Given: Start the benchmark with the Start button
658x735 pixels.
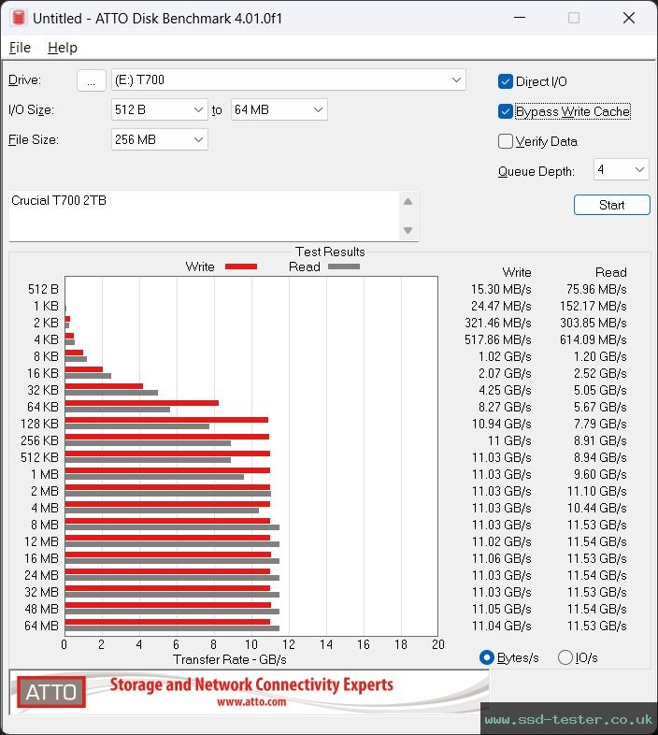Looking at the screenshot, I should click(x=611, y=205).
